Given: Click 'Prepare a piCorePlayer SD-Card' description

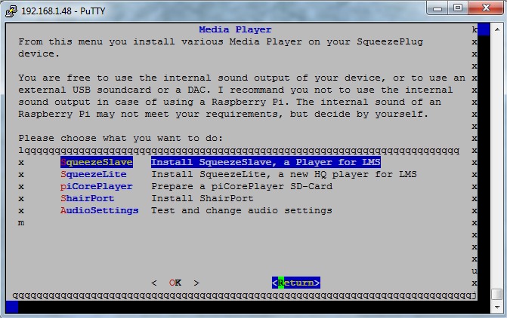Looking at the screenshot, I should click(242, 186).
